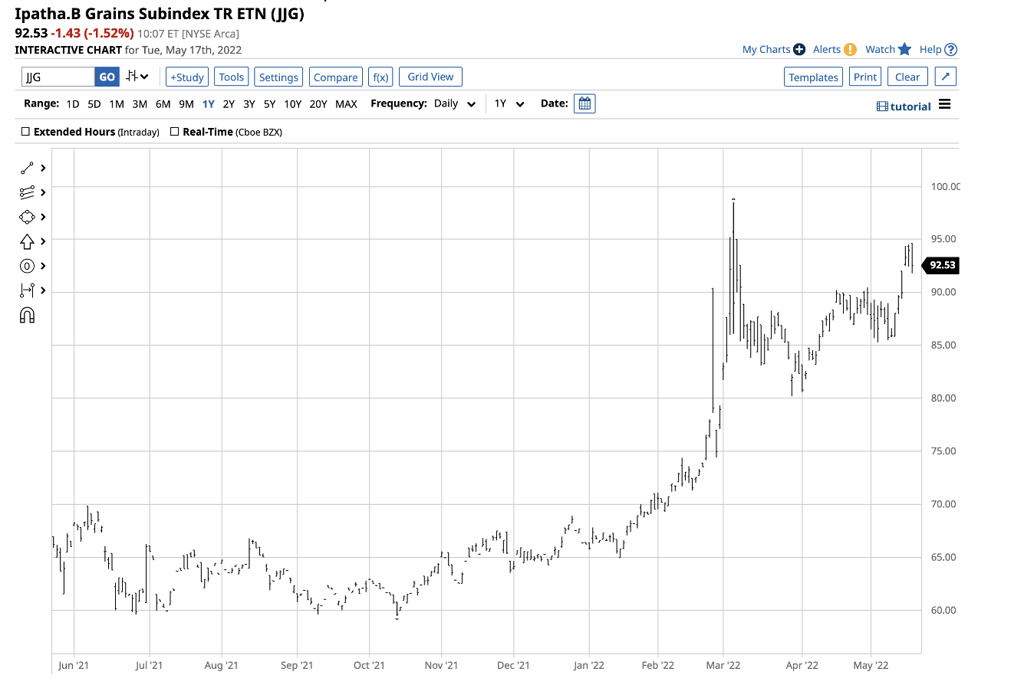The image size is (1034, 685).
Task: Set range to MAX
Action: tap(346, 104)
